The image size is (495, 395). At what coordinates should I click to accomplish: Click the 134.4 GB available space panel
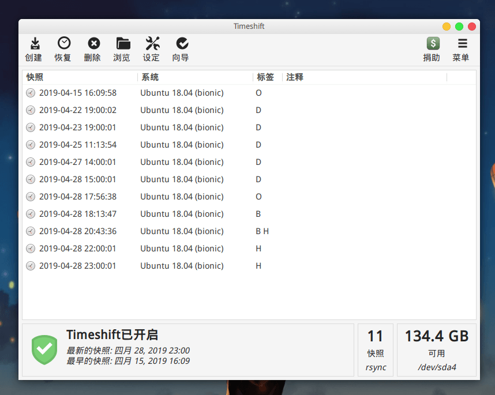[x=437, y=350]
